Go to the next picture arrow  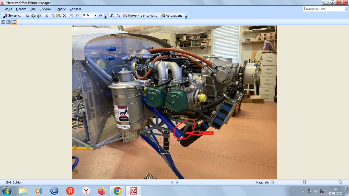pyautogui.click(x=177, y=182)
